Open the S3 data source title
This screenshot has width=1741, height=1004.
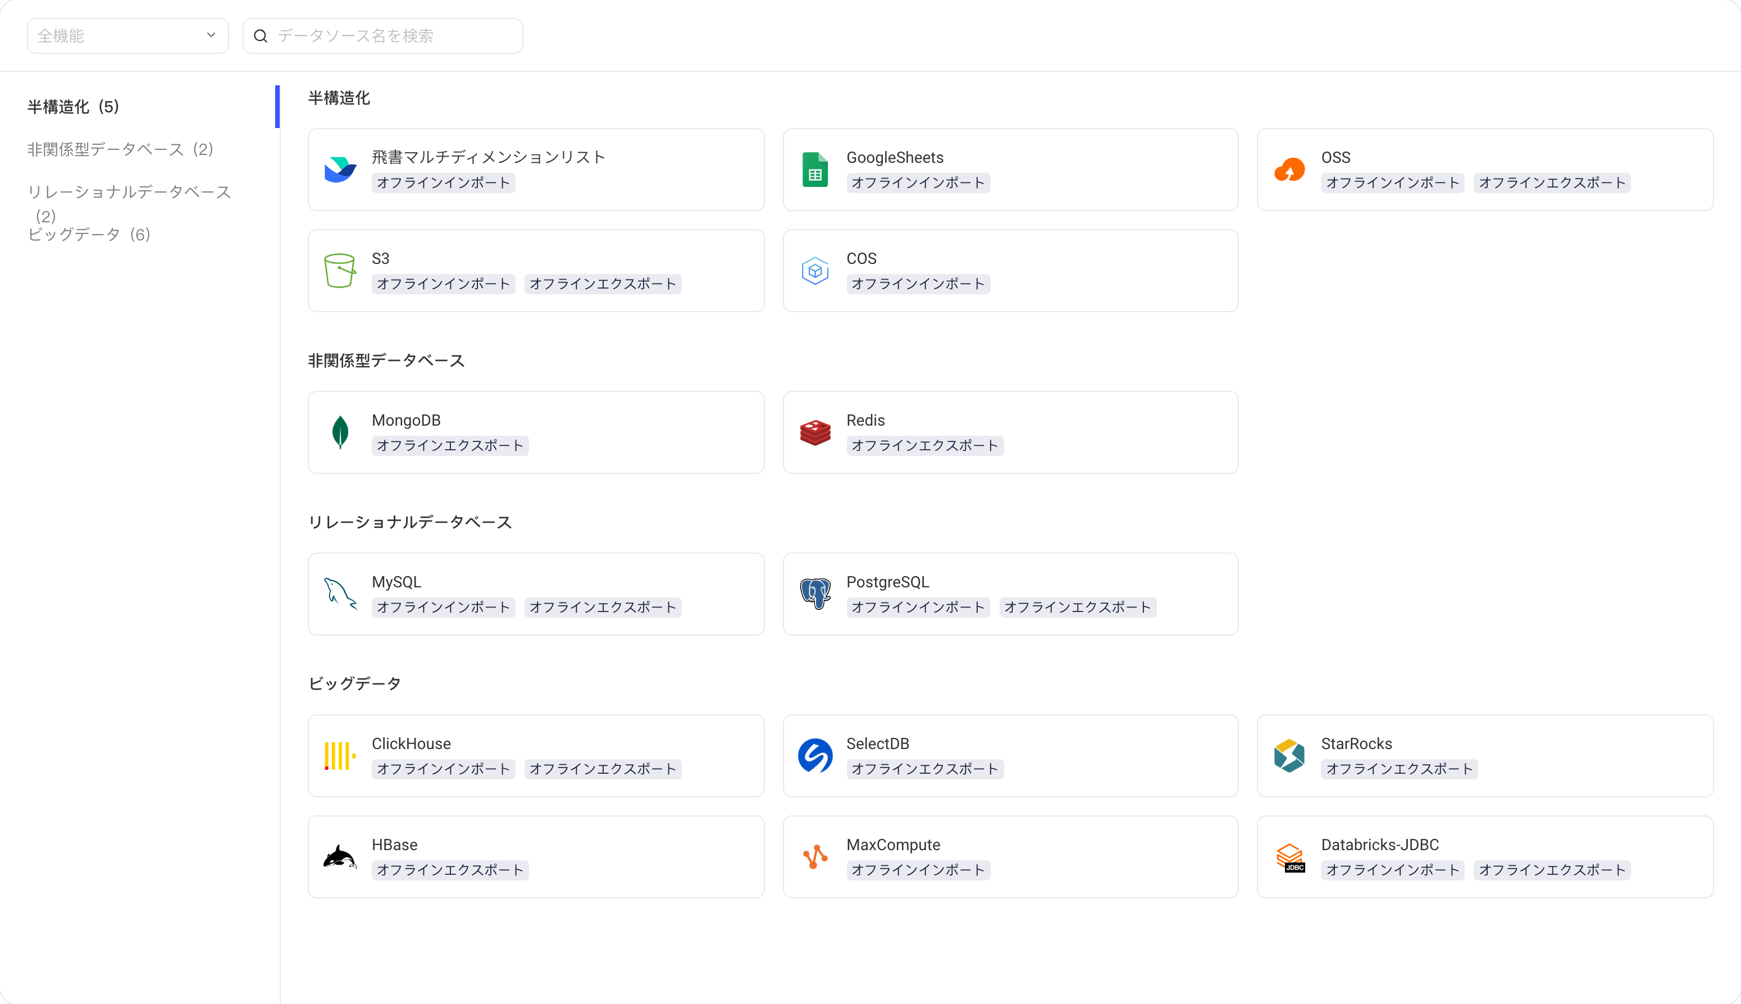click(x=381, y=259)
